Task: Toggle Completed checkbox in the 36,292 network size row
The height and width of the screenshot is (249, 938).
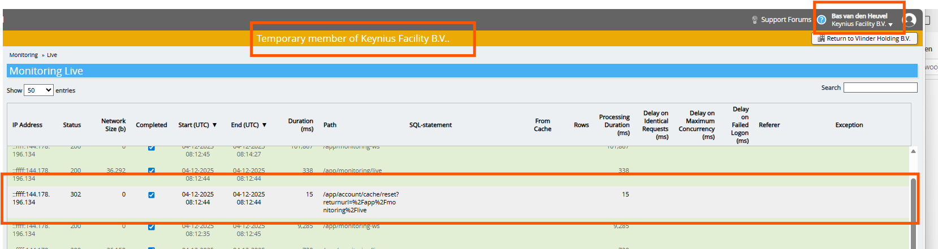Action: tap(151, 171)
